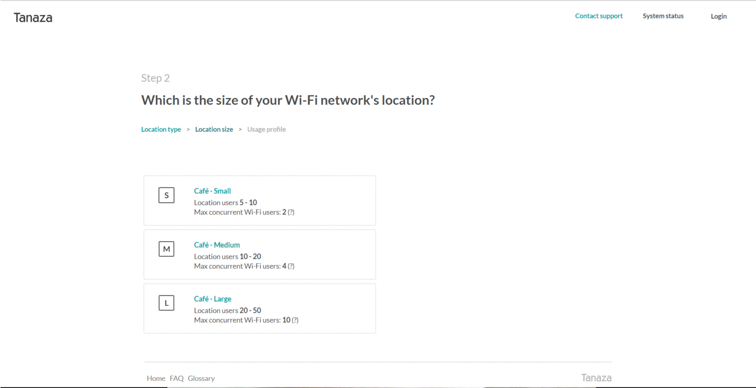Image resolution: width=756 pixels, height=388 pixels.
Task: Click the S size icon box
Action: 166,195
